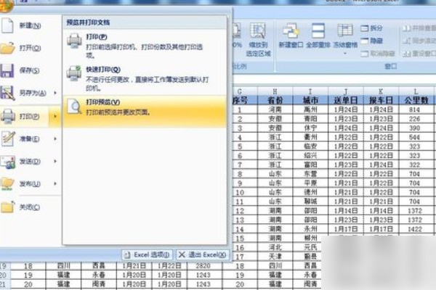
Task: Click Hide (隐藏) window button
Action: [x=371, y=41]
